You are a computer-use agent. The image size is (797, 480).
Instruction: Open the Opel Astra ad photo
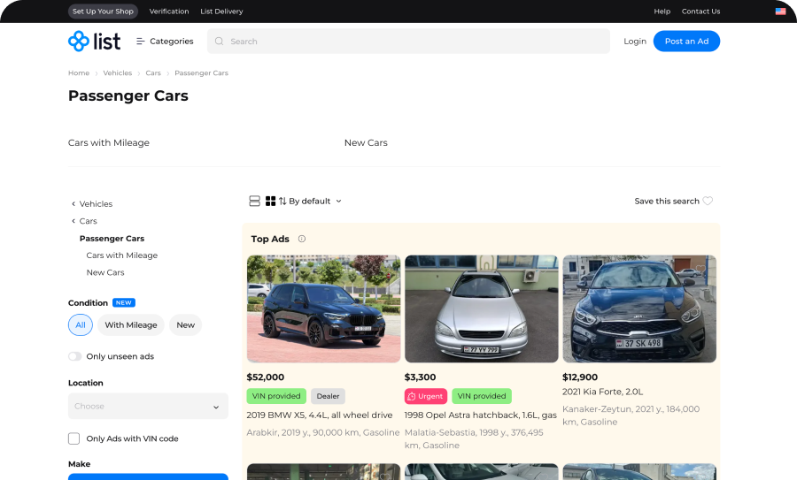[x=482, y=309]
